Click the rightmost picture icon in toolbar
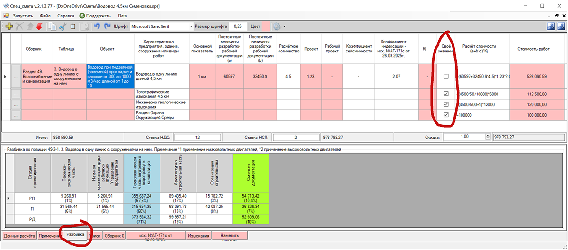568x250 pixels. 561,26
